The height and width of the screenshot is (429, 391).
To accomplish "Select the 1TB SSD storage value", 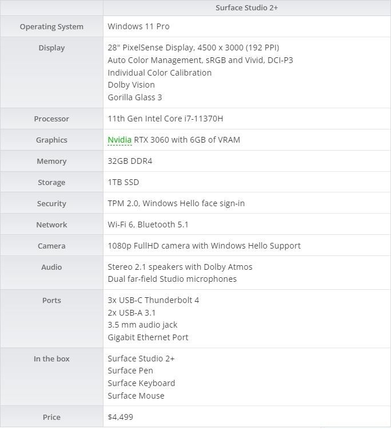I will point(123,182).
